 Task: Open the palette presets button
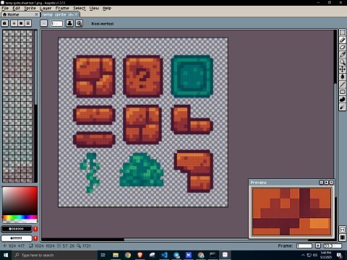pyautogui.click(x=5, y=23)
